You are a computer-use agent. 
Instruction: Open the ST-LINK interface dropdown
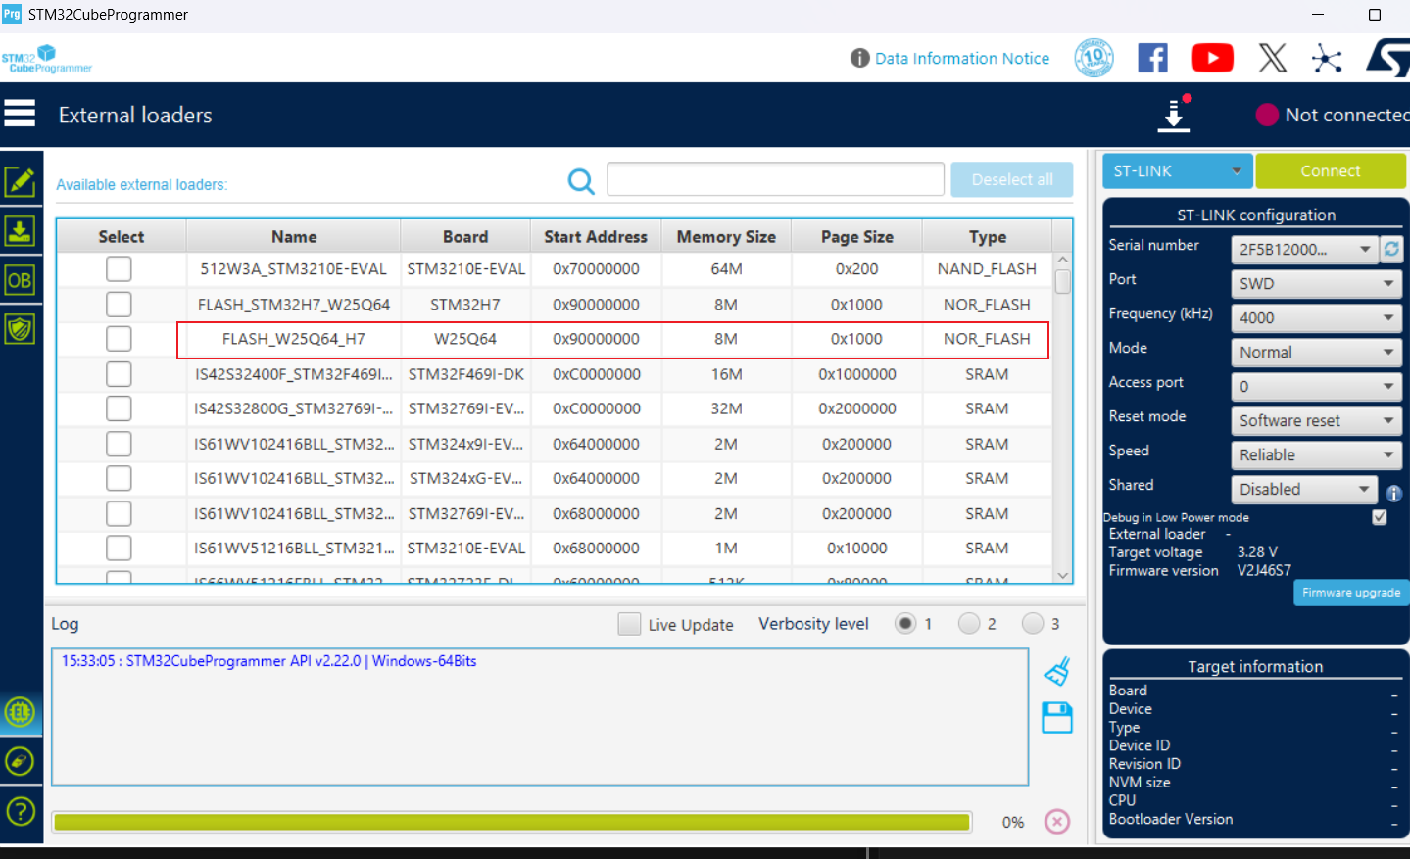[x=1178, y=171]
